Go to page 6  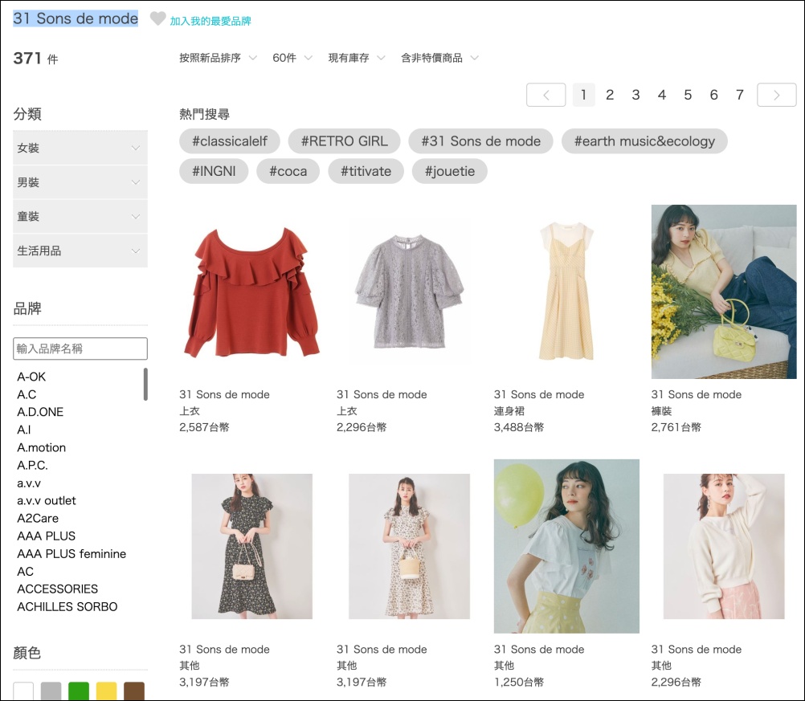(x=713, y=95)
